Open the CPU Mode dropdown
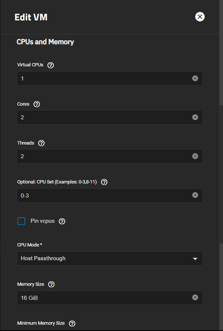Viewport: 223px width, 331px height. coord(110,258)
